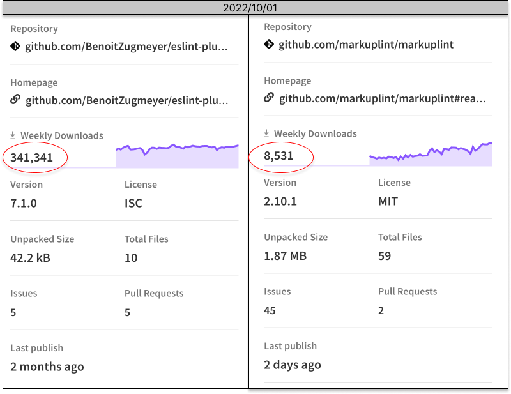The width and height of the screenshot is (511, 394).
Task: Click the circled 8,531 weekly downloads figure
Action: [x=280, y=154]
